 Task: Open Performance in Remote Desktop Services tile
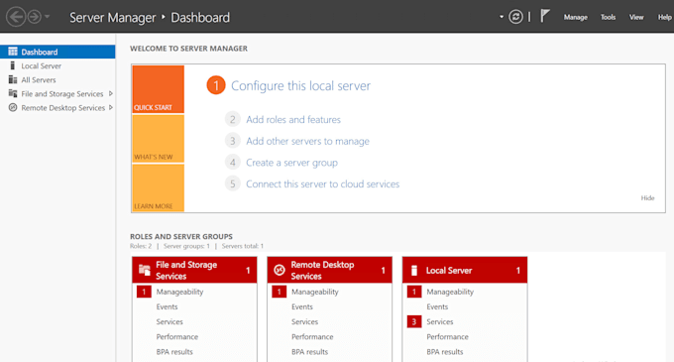point(312,337)
